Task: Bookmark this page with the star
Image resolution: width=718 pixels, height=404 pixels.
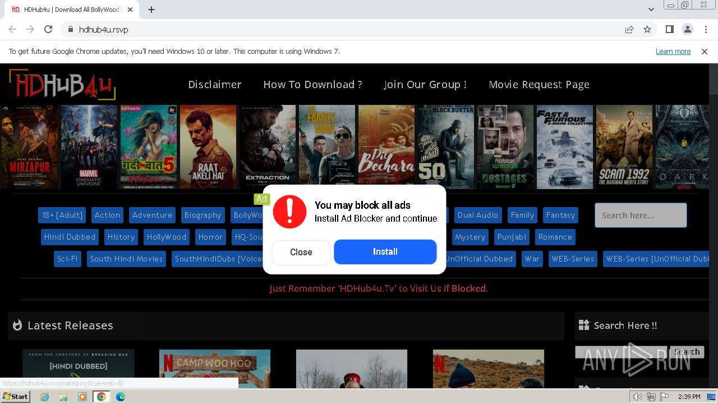Action: click(647, 29)
